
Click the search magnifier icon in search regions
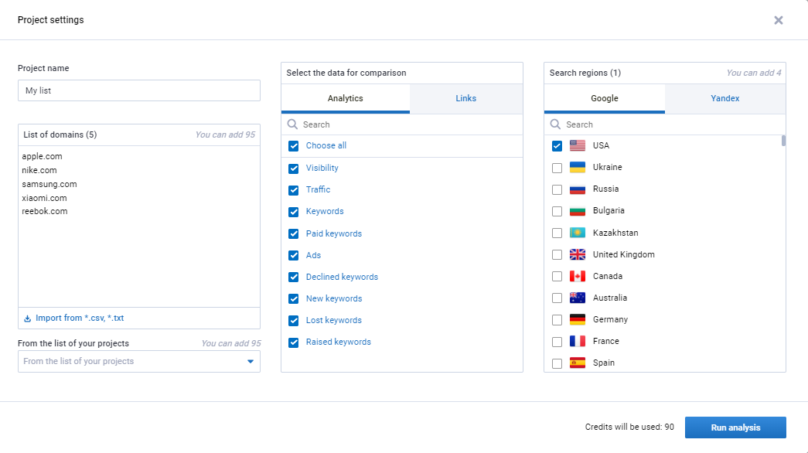(x=556, y=124)
